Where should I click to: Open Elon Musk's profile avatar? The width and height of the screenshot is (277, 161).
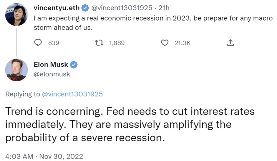click(x=17, y=70)
